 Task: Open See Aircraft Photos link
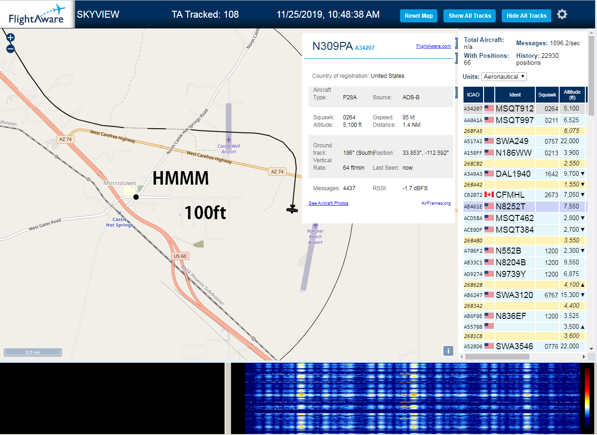[329, 203]
